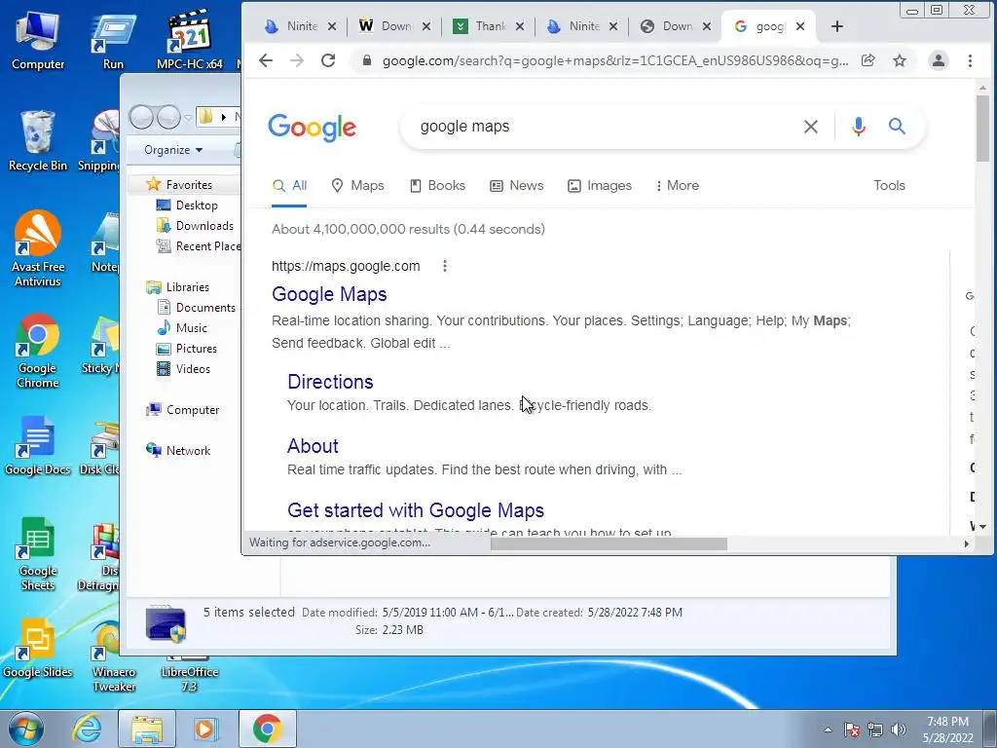The width and height of the screenshot is (997, 748).
Task: Select the Computer desktop icon
Action: tap(38, 40)
